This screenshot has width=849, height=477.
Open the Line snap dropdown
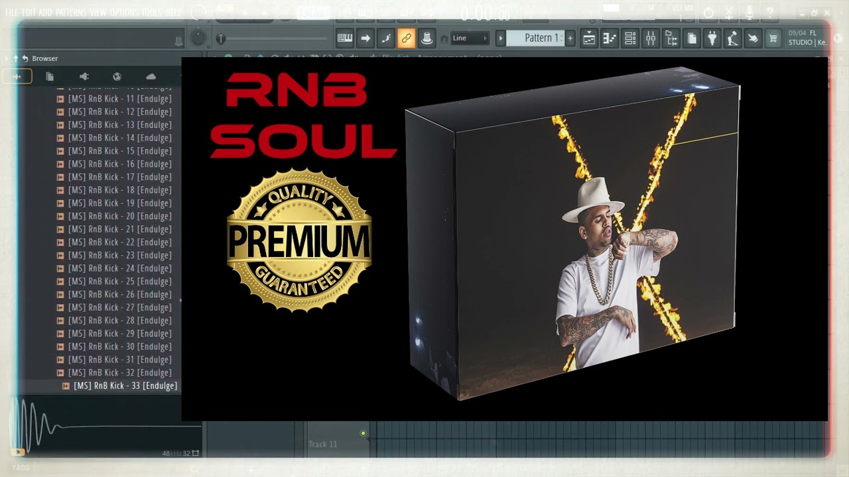pos(470,38)
